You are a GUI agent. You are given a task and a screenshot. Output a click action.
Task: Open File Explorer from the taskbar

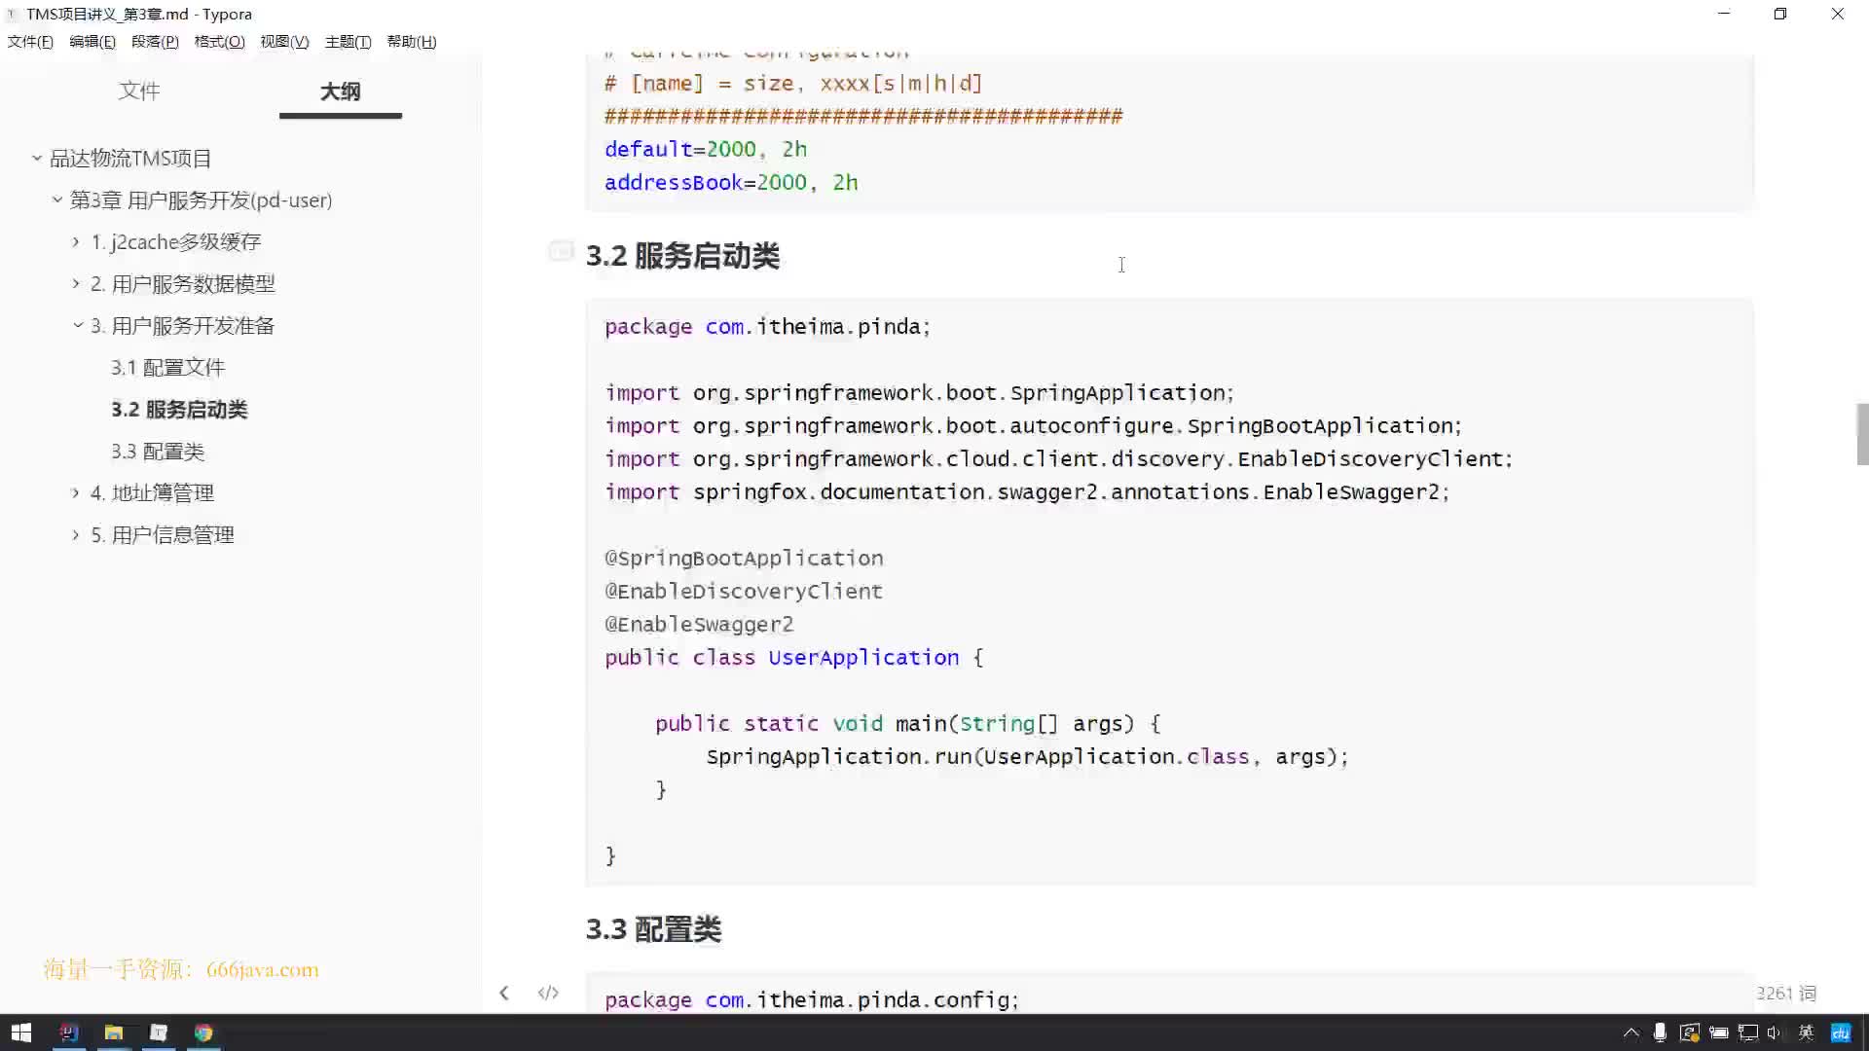coord(114,1033)
